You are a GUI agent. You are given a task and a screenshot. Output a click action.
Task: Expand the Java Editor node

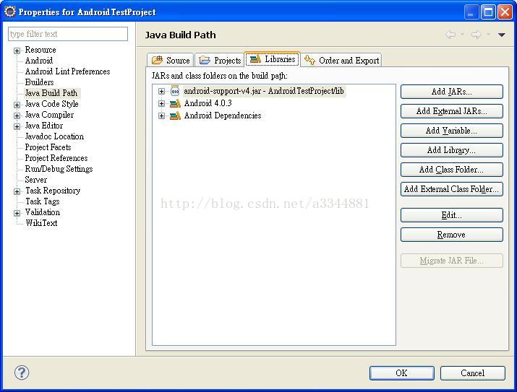tap(17, 127)
